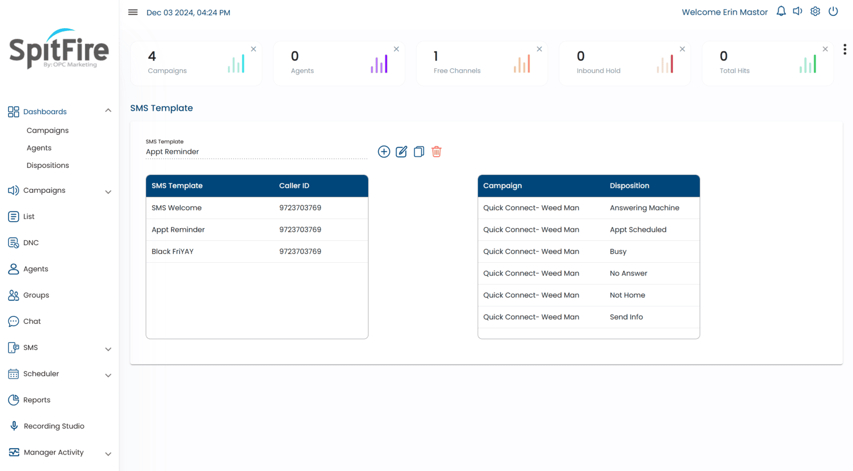The width and height of the screenshot is (853, 471).
Task: Open the settings gear icon
Action: click(815, 11)
